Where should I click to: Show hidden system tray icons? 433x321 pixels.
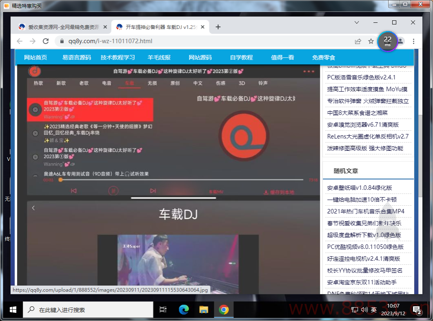click(x=344, y=310)
